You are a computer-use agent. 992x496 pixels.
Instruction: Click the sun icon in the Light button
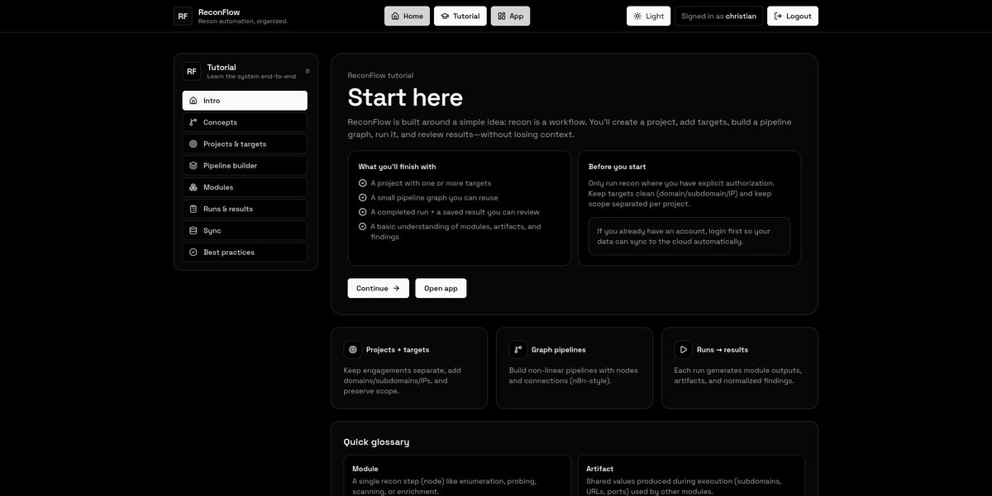pos(637,16)
